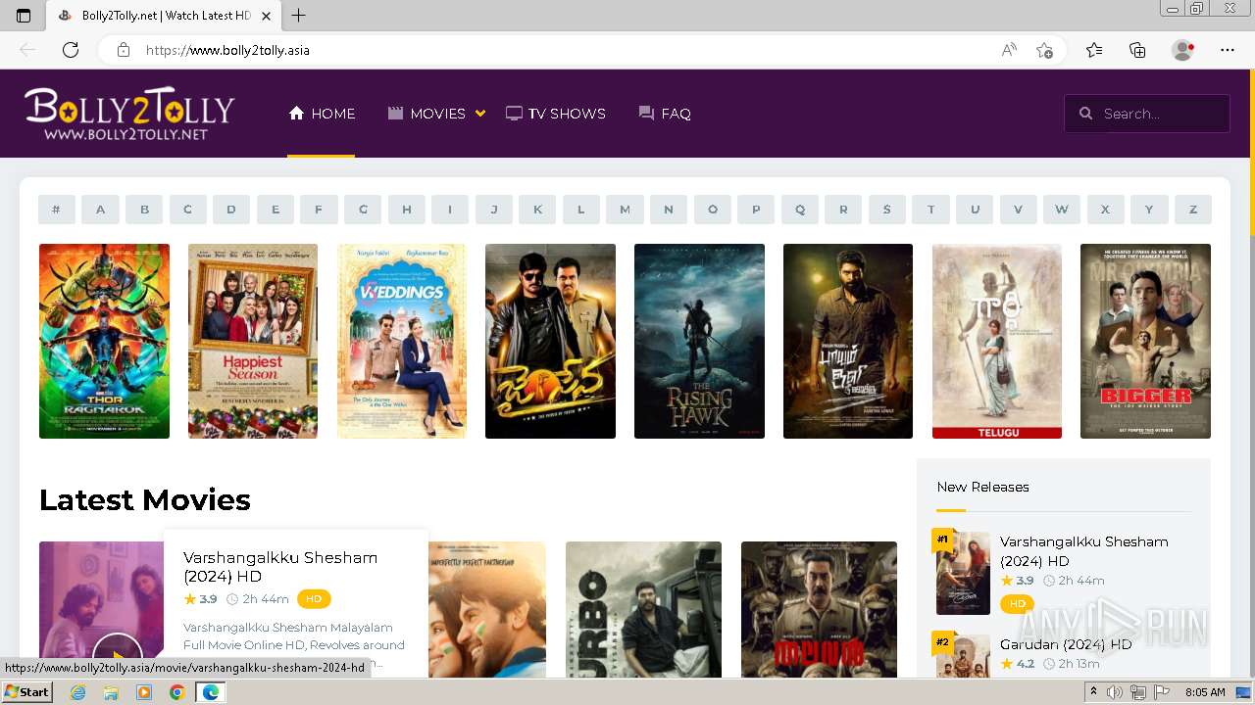Add this page to favorites
The height and width of the screenshot is (705, 1255).
pyautogui.click(x=1044, y=50)
